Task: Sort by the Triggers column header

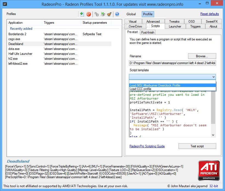Action: 61,23
